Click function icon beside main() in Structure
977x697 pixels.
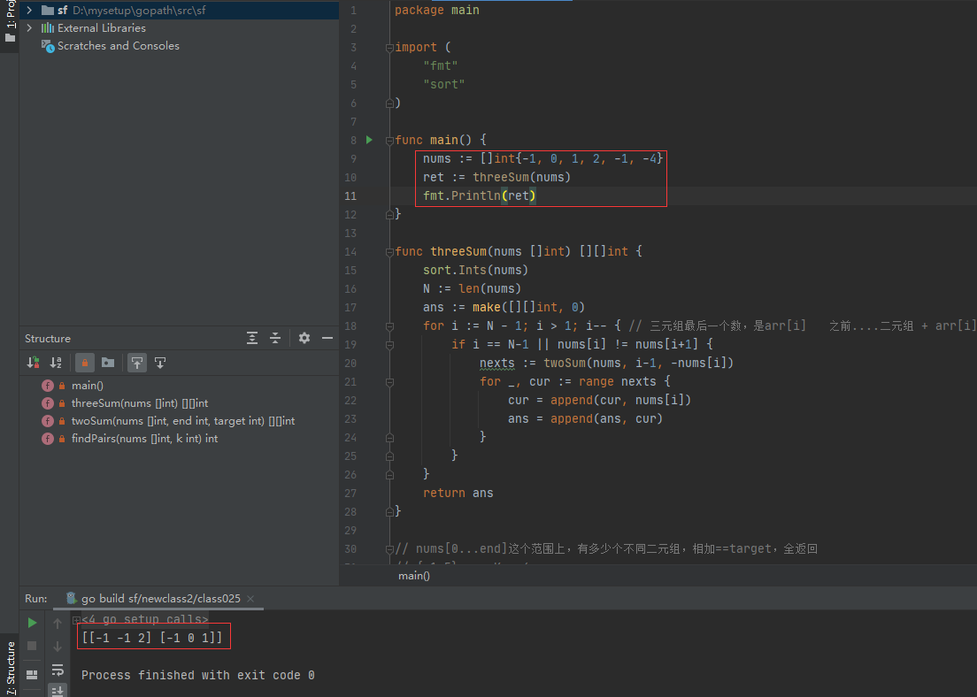pyautogui.click(x=48, y=386)
